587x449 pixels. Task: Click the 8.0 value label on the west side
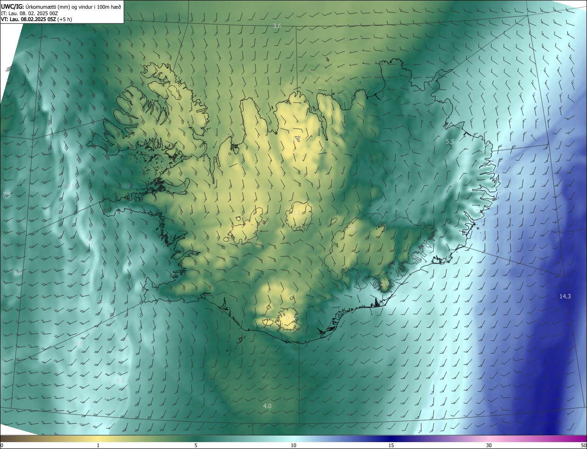pyautogui.click(x=17, y=273)
